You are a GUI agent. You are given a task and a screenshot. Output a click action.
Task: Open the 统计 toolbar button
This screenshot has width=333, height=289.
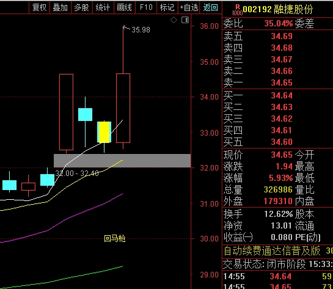tap(103, 8)
